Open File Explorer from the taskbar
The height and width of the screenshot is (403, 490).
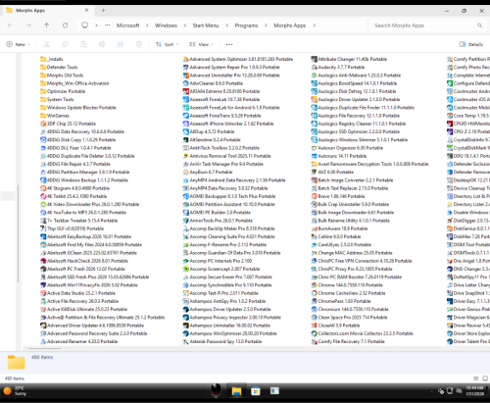pyautogui.click(x=236, y=391)
